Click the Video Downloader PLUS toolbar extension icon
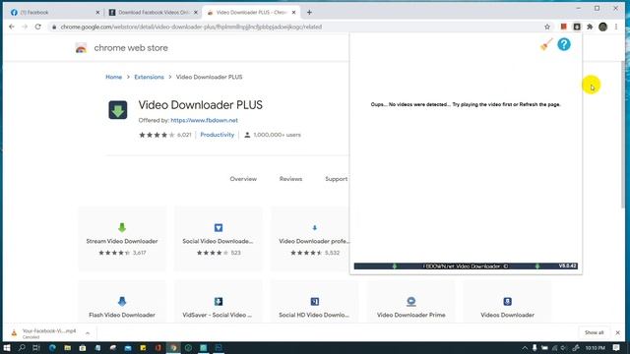Image resolution: width=630 pixels, height=354 pixels. pyautogui.click(x=577, y=27)
